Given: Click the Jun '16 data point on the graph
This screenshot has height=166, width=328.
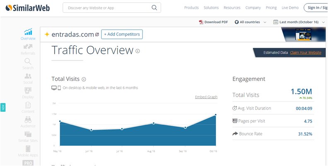Looking at the screenshot, I should point(91,130).
